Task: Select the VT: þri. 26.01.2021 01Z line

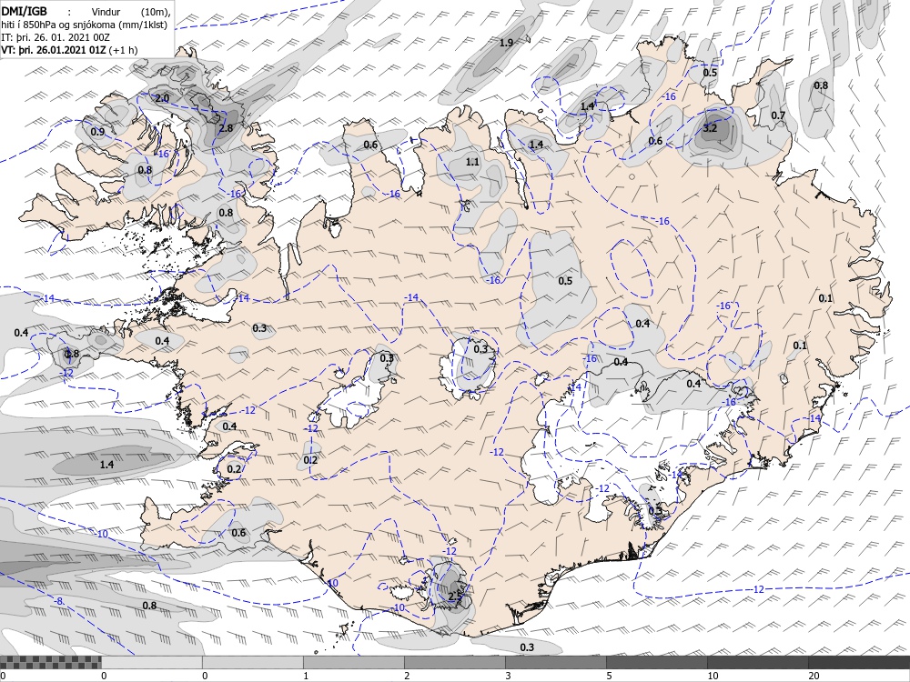Action: pyautogui.click(x=70, y=49)
